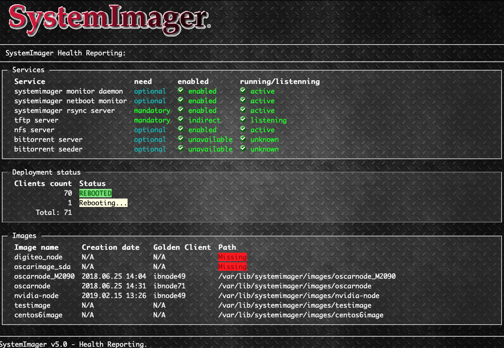Click the 'Service' column header

click(x=30, y=81)
